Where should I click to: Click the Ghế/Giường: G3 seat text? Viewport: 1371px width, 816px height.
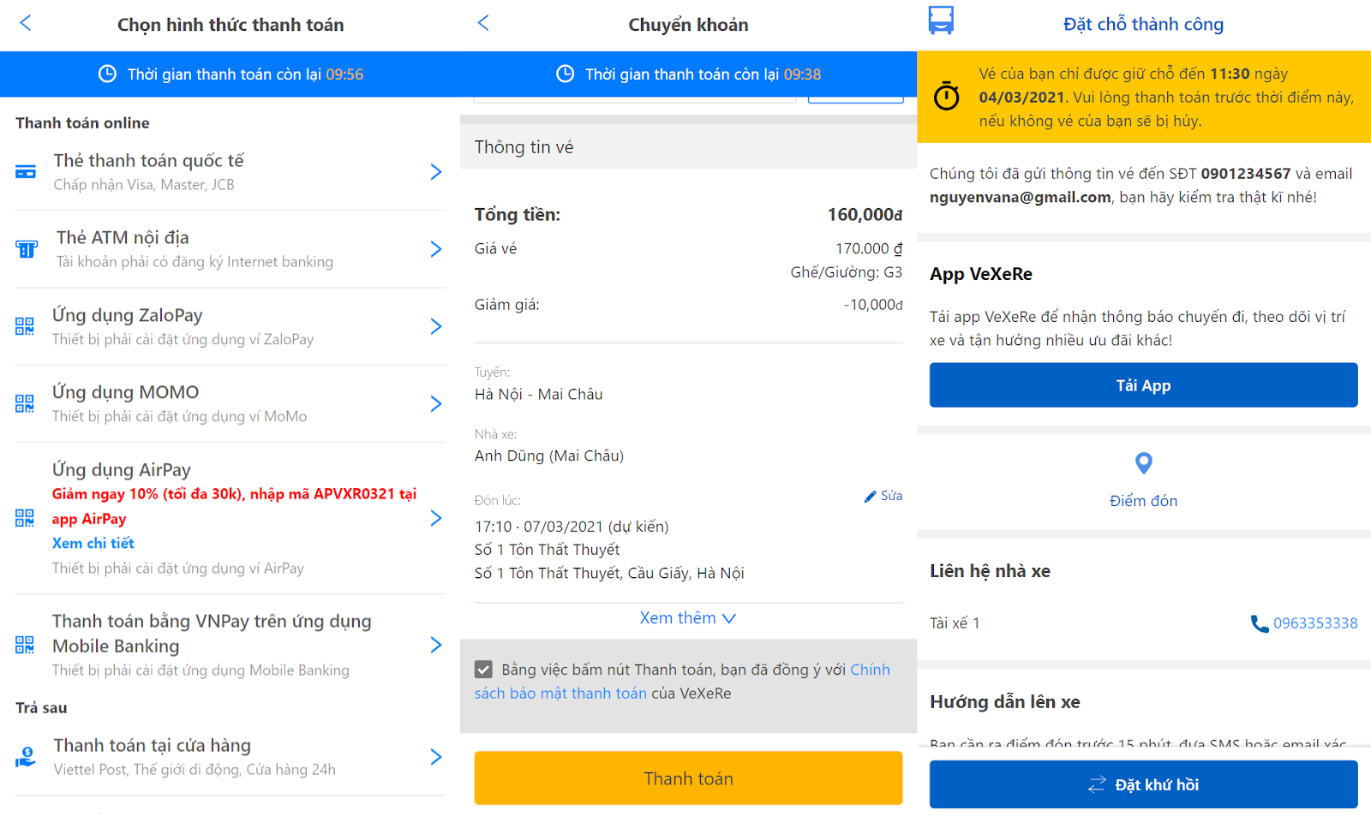846,272
